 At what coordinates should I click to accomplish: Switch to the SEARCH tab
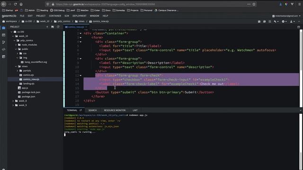93,110
